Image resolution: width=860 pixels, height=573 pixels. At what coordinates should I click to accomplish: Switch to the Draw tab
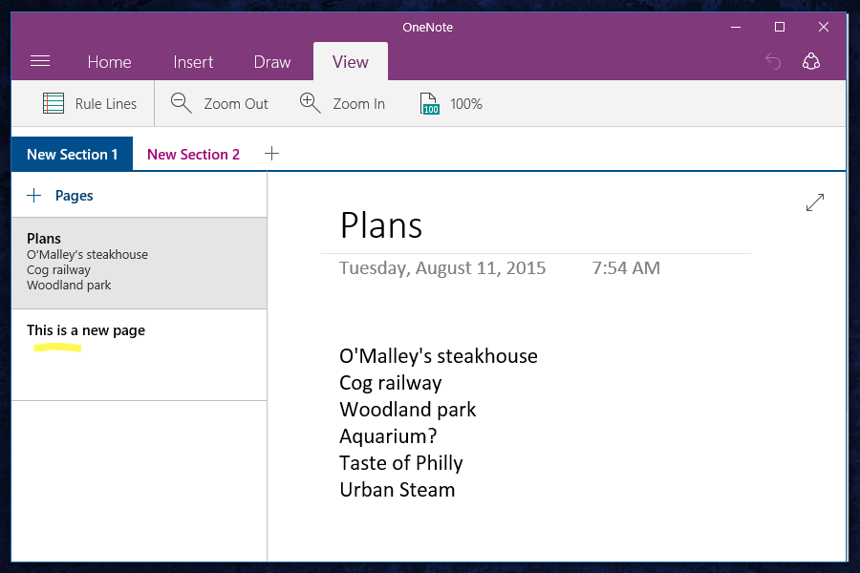point(272,62)
